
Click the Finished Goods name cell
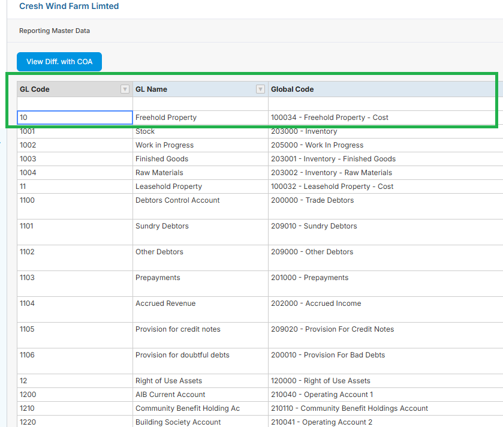point(200,159)
